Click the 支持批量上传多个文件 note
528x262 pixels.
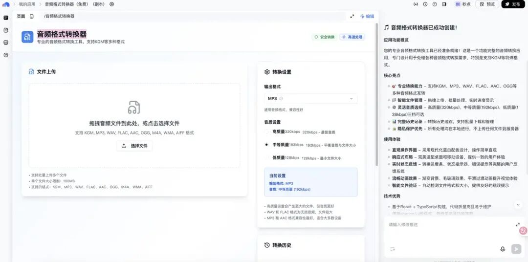point(48,175)
